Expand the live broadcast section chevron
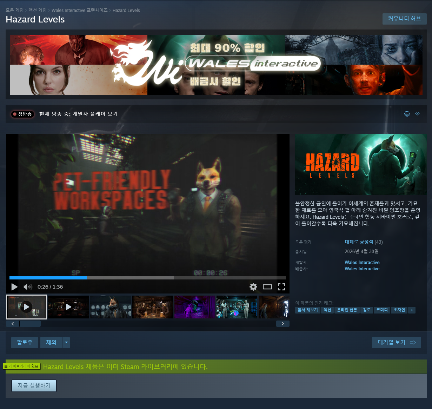 point(417,114)
